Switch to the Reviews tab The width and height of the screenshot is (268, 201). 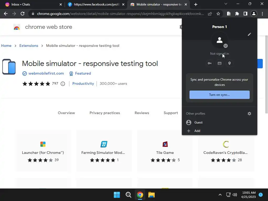click(x=142, y=113)
